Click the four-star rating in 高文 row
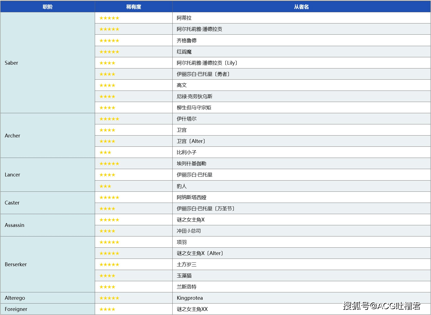The height and width of the screenshot is (315, 431). click(107, 85)
